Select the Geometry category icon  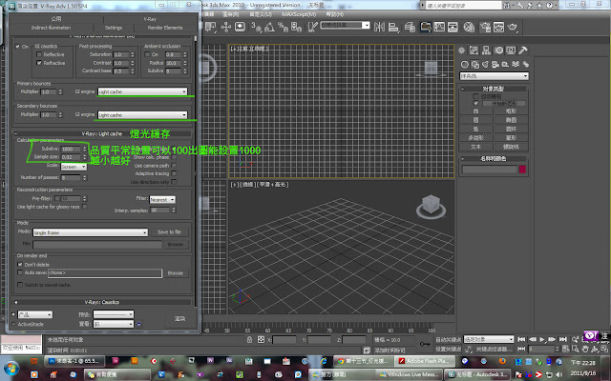point(465,64)
